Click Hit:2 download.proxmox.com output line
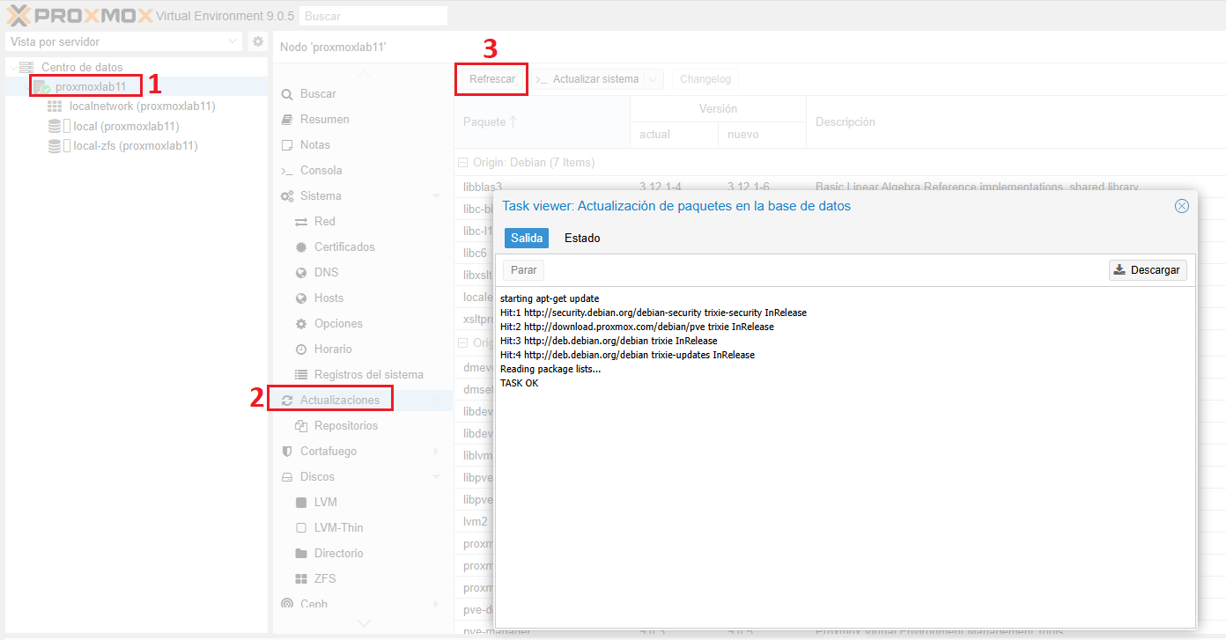The width and height of the screenshot is (1226, 640). pyautogui.click(x=637, y=327)
